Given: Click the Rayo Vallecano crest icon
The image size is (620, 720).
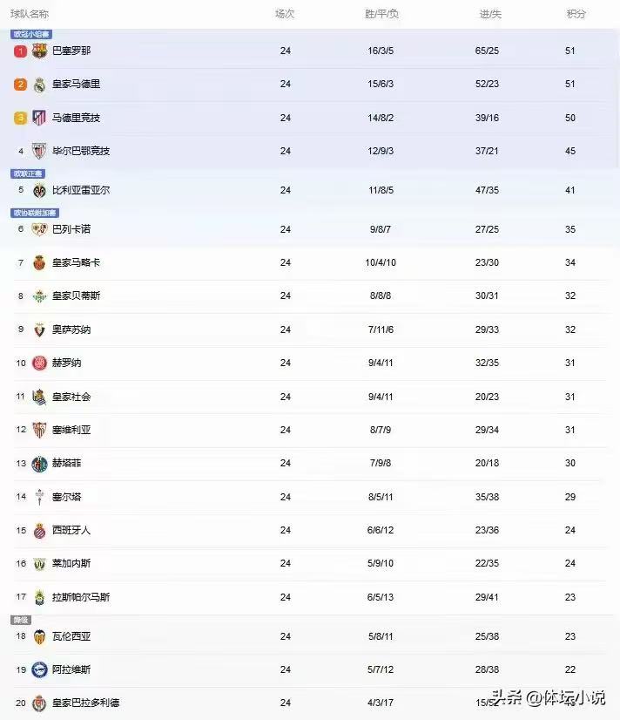Looking at the screenshot, I should (x=39, y=229).
